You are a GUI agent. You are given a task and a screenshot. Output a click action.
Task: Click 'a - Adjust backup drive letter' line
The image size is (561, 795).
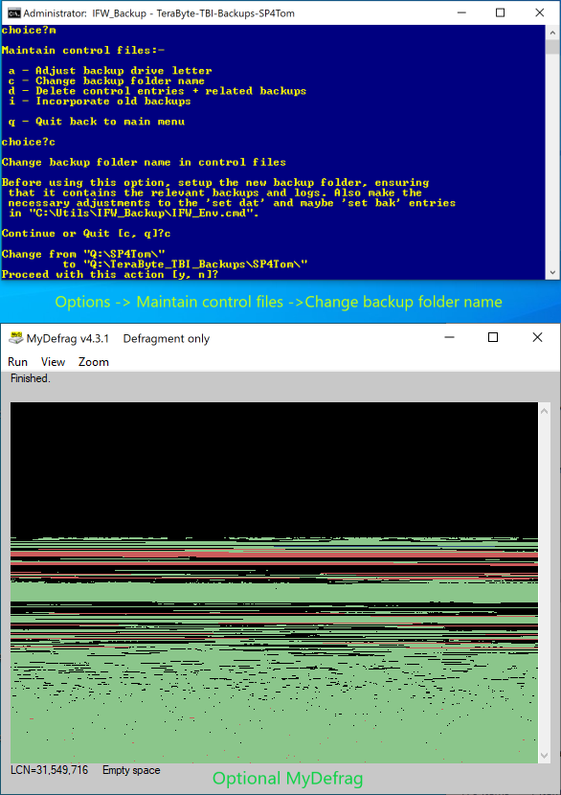110,71
